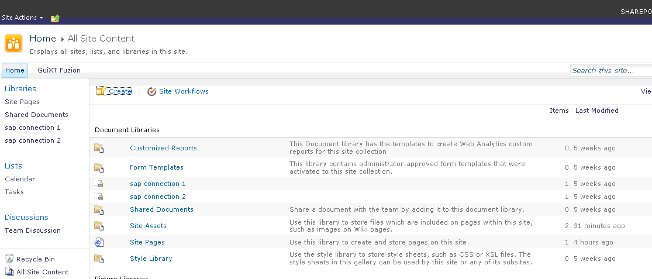
Task: Click the "4 hours ago" modified value
Action: pos(594,242)
